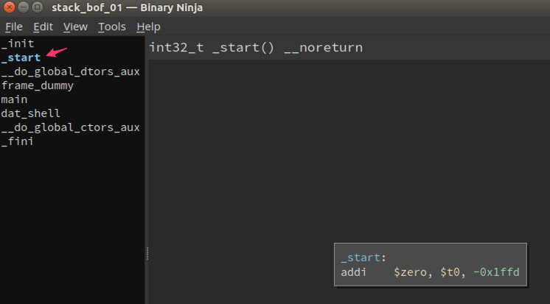This screenshot has width=550, height=304.
Task: Select __do_global_ctors_aux function
Action: point(71,127)
